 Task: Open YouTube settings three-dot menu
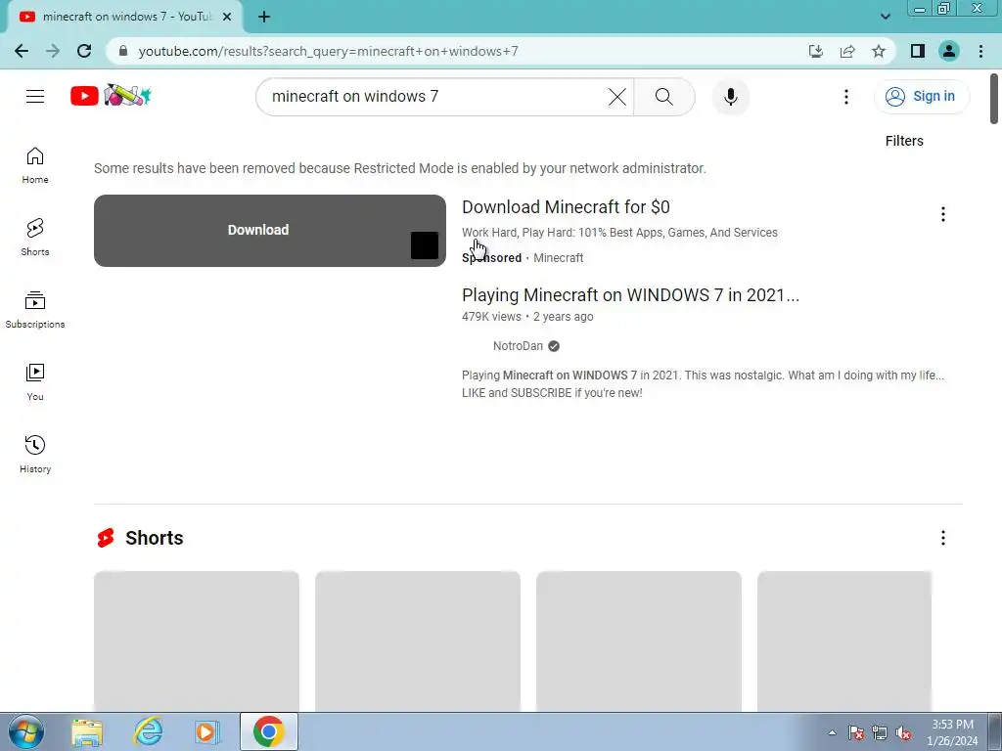click(846, 97)
